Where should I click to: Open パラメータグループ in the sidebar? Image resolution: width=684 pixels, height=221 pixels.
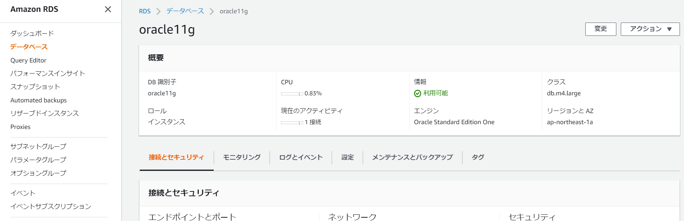38,160
